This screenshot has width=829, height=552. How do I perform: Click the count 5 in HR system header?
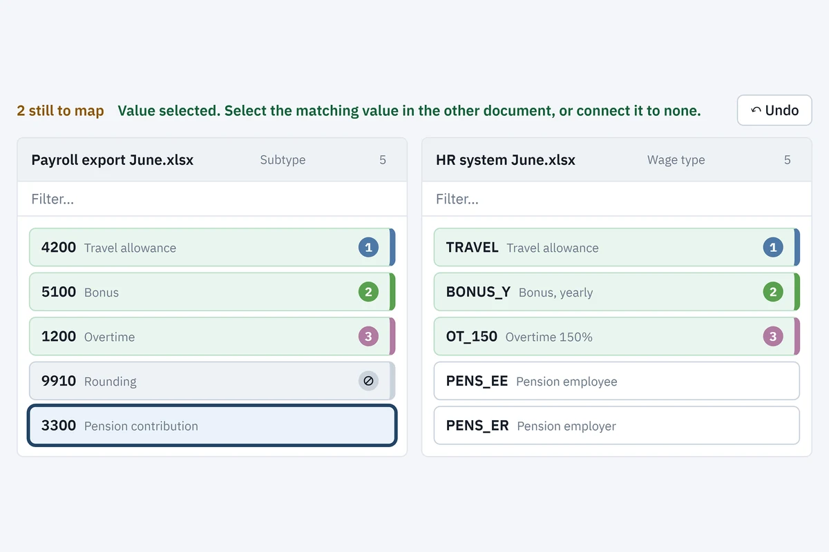tap(788, 160)
